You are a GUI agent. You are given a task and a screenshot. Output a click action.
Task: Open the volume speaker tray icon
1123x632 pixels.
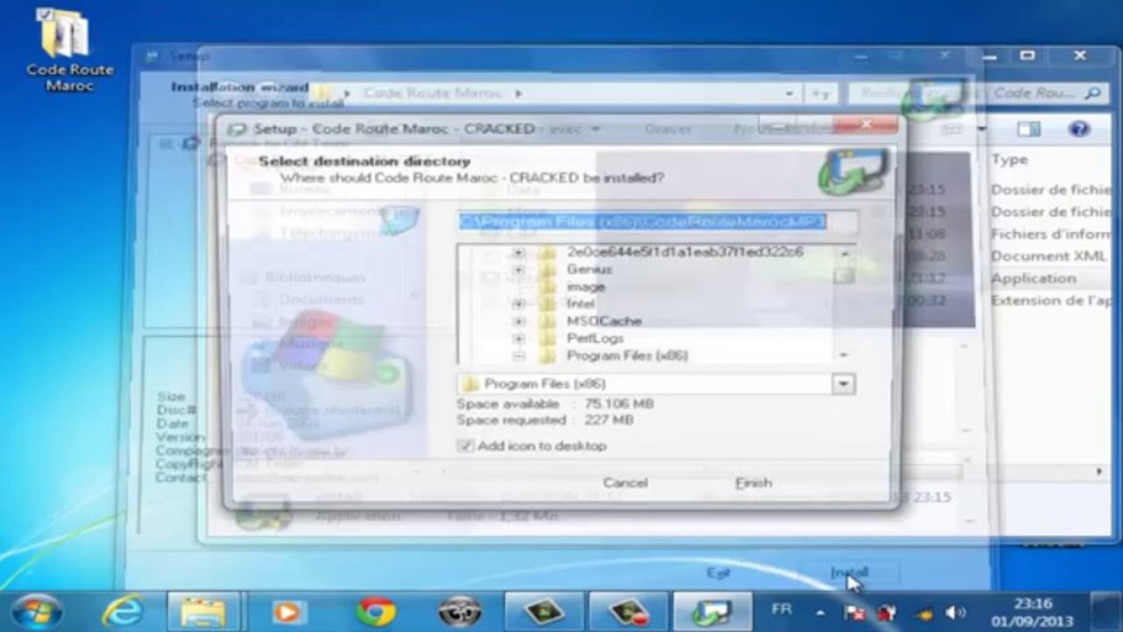point(955,612)
